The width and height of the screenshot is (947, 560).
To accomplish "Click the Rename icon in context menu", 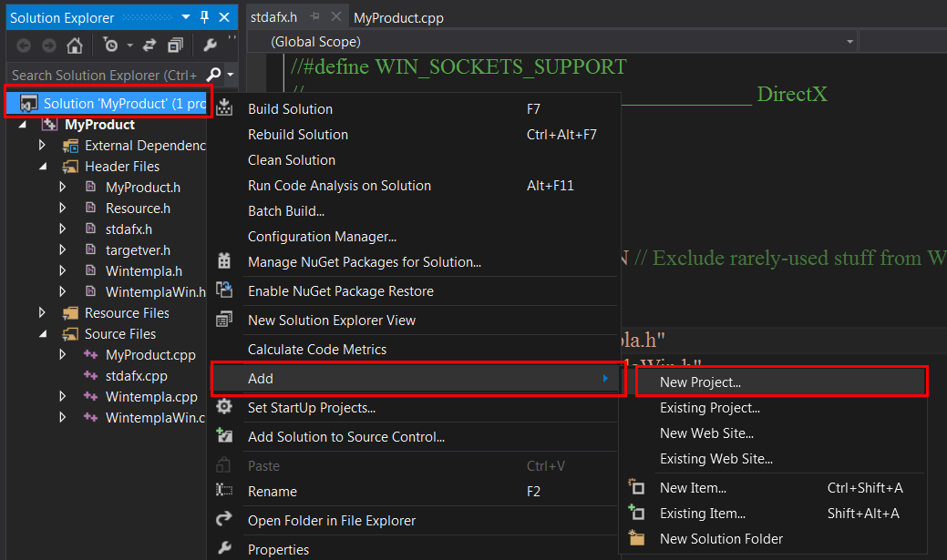I will pos(224,491).
